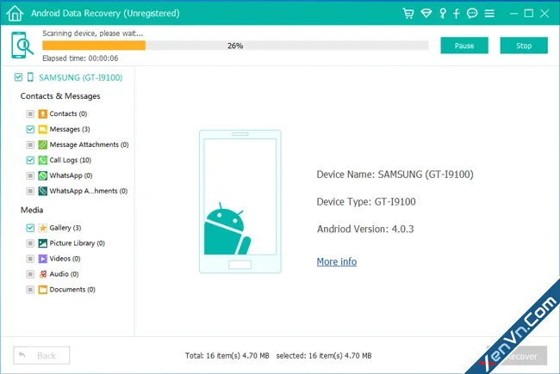Click the phone scanning magnifier icon

pyautogui.click(x=22, y=45)
